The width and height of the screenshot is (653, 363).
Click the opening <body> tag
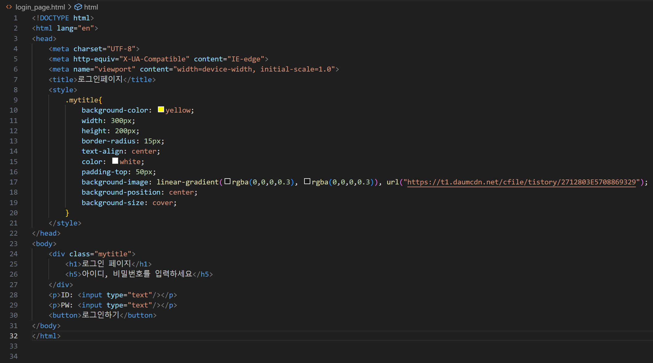click(x=44, y=244)
